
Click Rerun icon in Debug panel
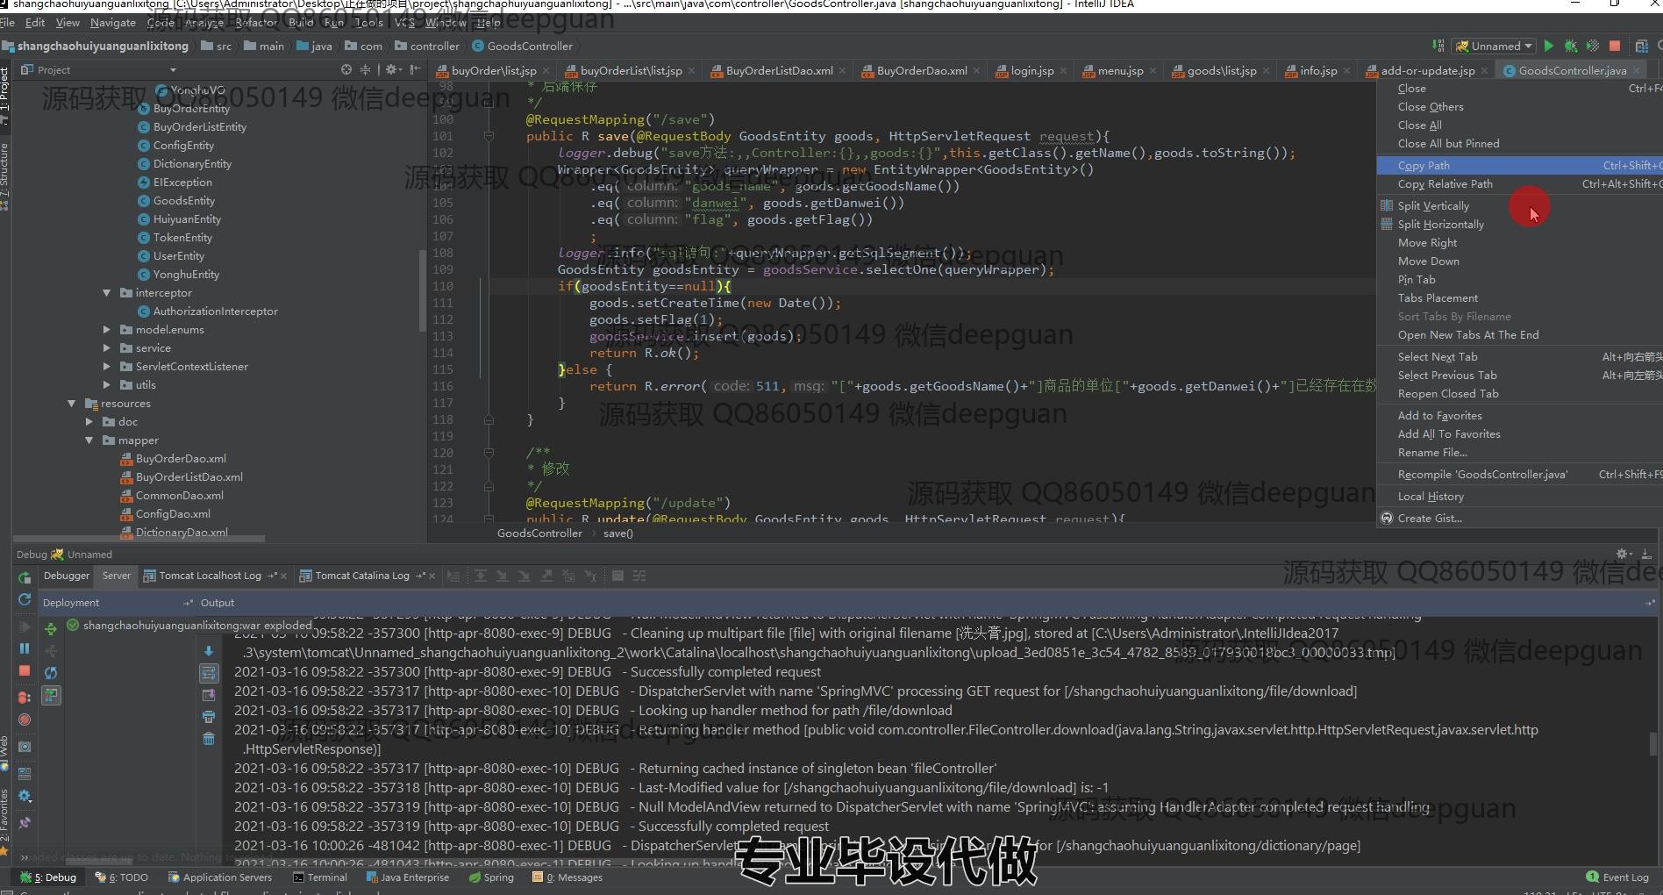[25, 576]
